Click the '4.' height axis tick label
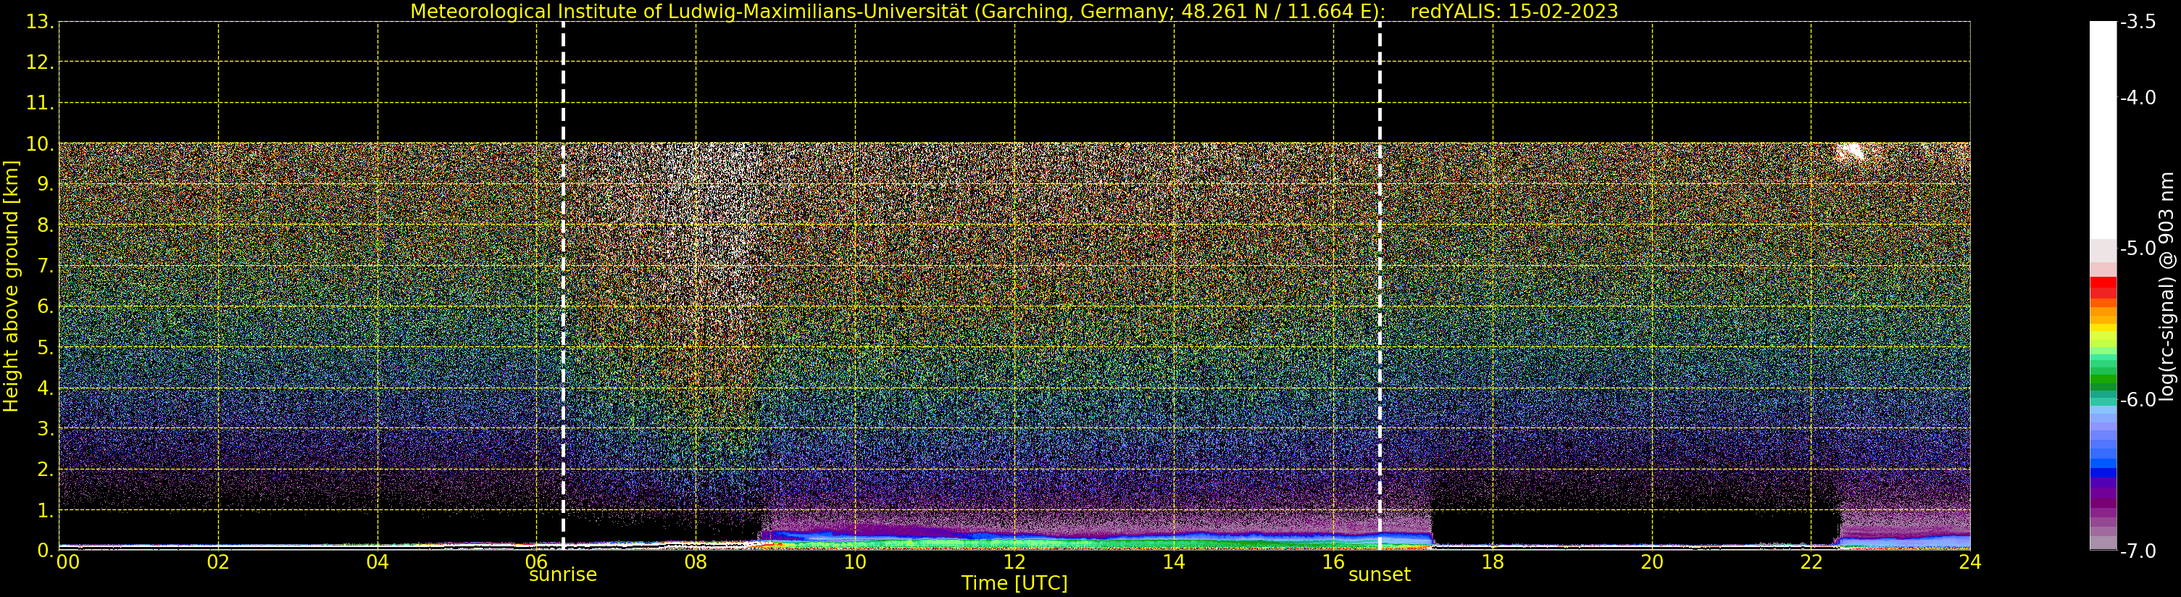The height and width of the screenshot is (597, 2181). [46, 388]
